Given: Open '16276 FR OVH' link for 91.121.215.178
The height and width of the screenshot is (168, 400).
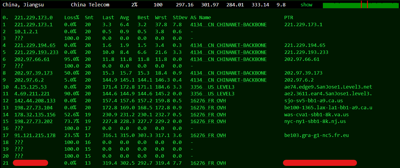Looking at the screenshot, I should pyautogui.click(x=208, y=135).
